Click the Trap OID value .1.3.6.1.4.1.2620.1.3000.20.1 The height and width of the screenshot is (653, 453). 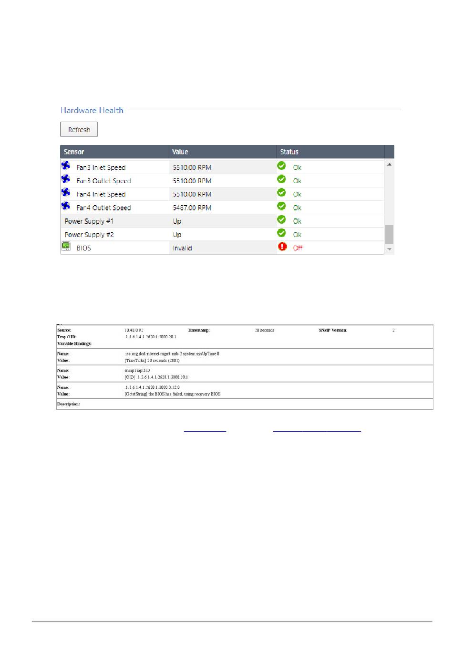point(150,337)
